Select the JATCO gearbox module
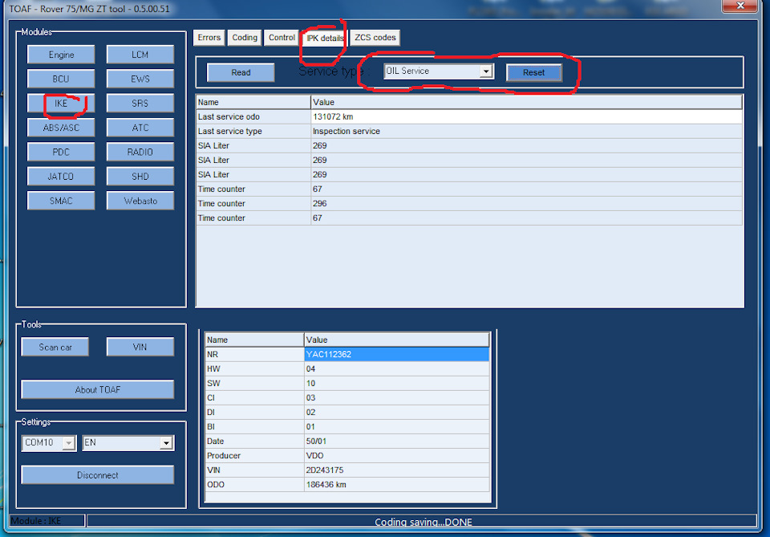770x537 pixels. (x=61, y=177)
